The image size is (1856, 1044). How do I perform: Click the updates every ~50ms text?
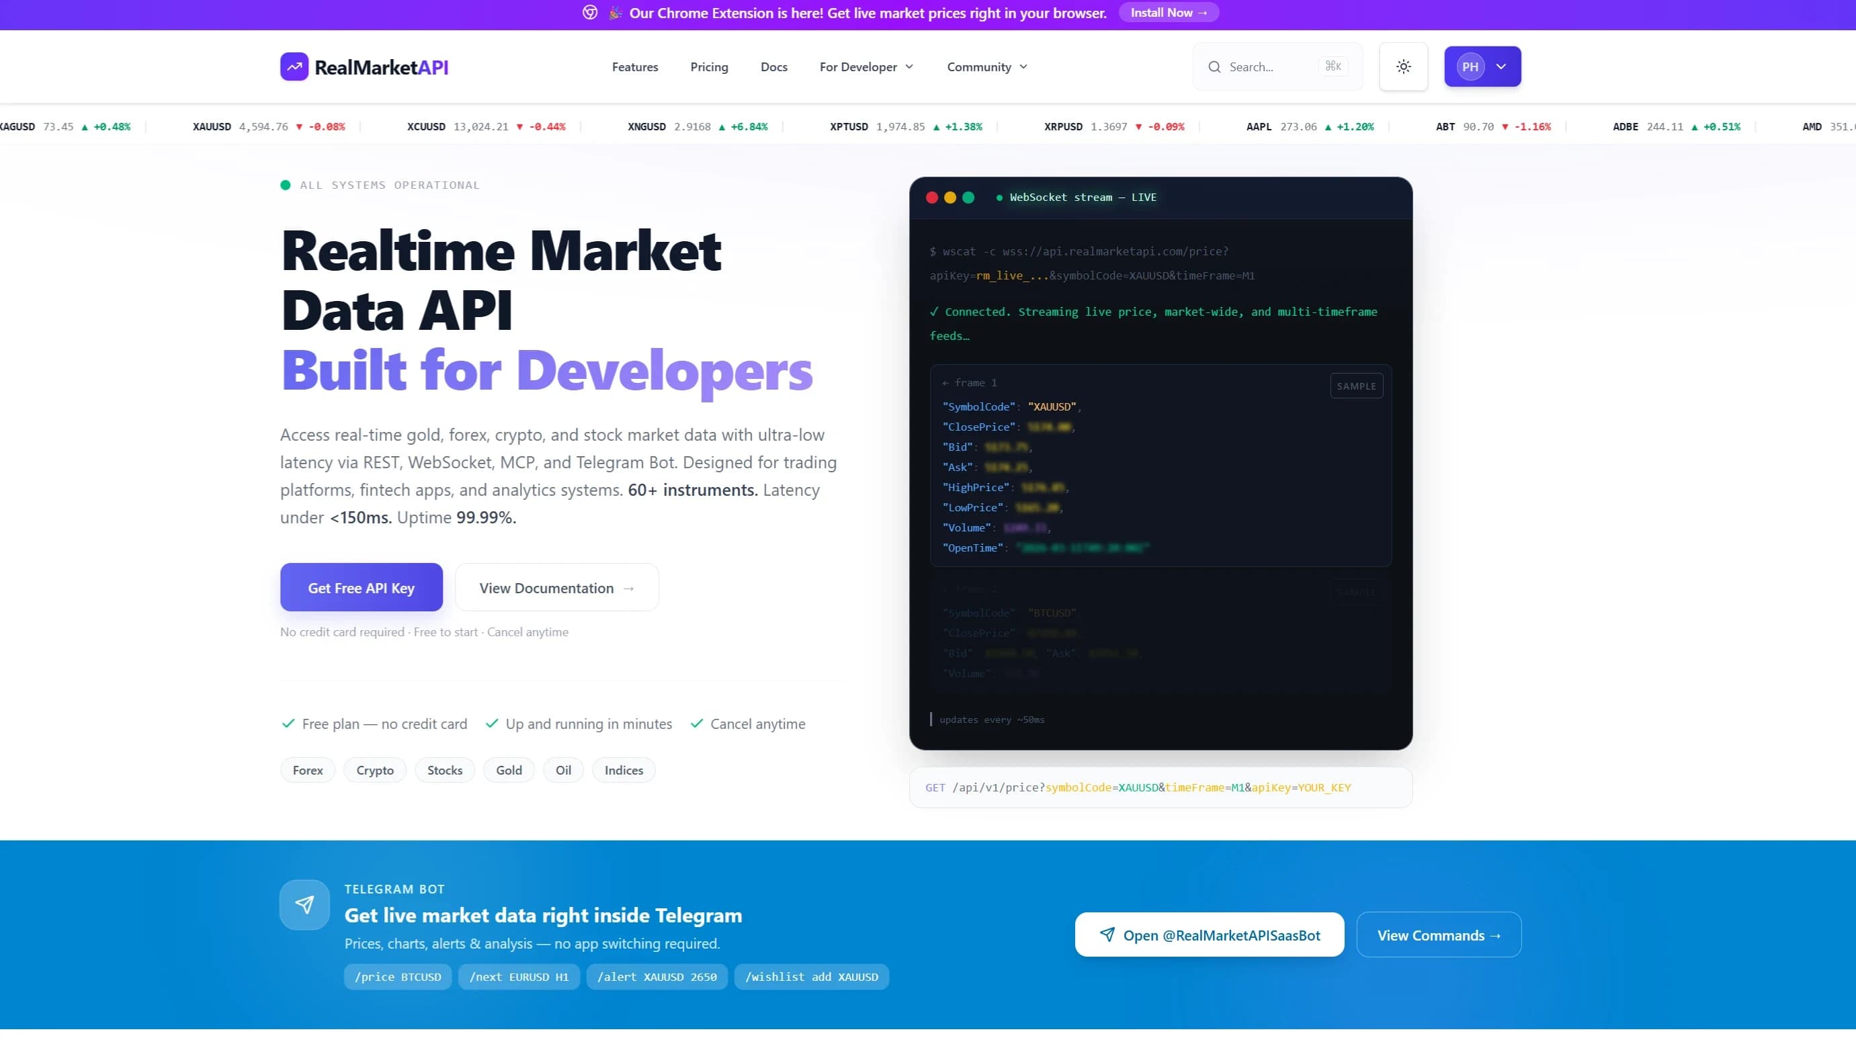tap(991, 719)
